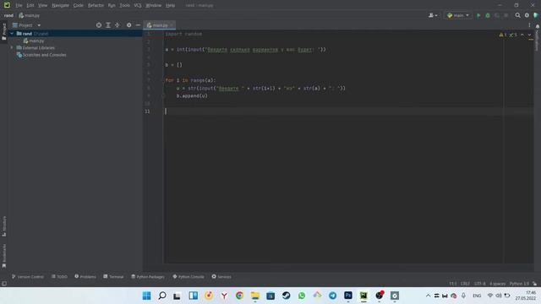Open the Code menu
Image resolution: width=541 pixels, height=304 pixels.
79,5
